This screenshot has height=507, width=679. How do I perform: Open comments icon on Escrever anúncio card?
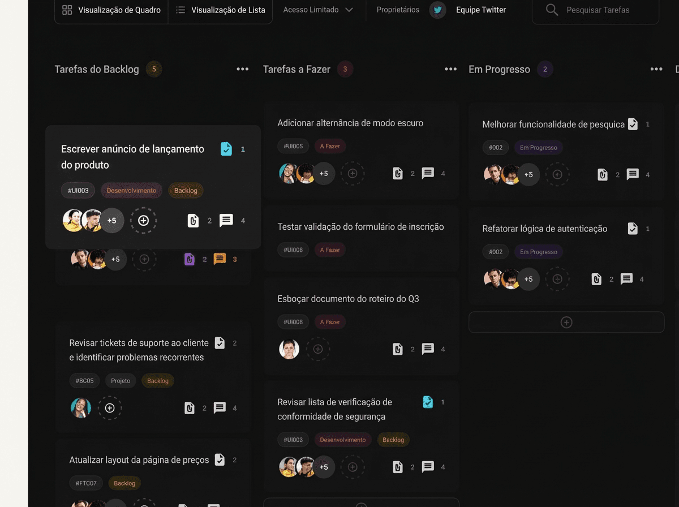point(226,221)
